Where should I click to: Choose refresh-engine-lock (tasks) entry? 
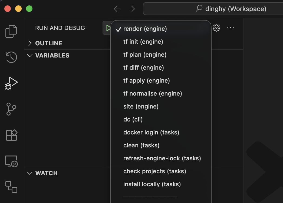tap(162, 158)
